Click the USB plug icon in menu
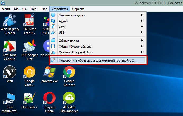Image resolution: width=183 pixels, height=116 pixels. click(53, 32)
